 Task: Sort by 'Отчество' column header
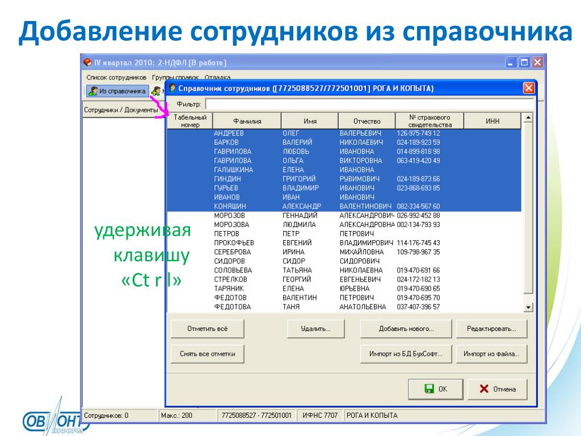tap(367, 121)
